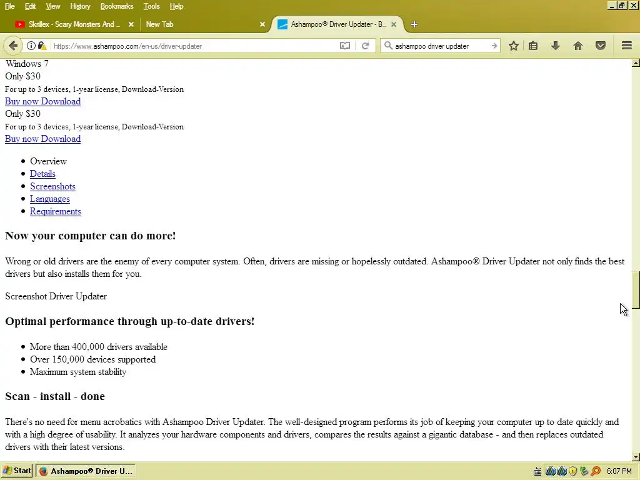
Task: Click the vertical scrollbar thumb
Action: (x=636, y=290)
